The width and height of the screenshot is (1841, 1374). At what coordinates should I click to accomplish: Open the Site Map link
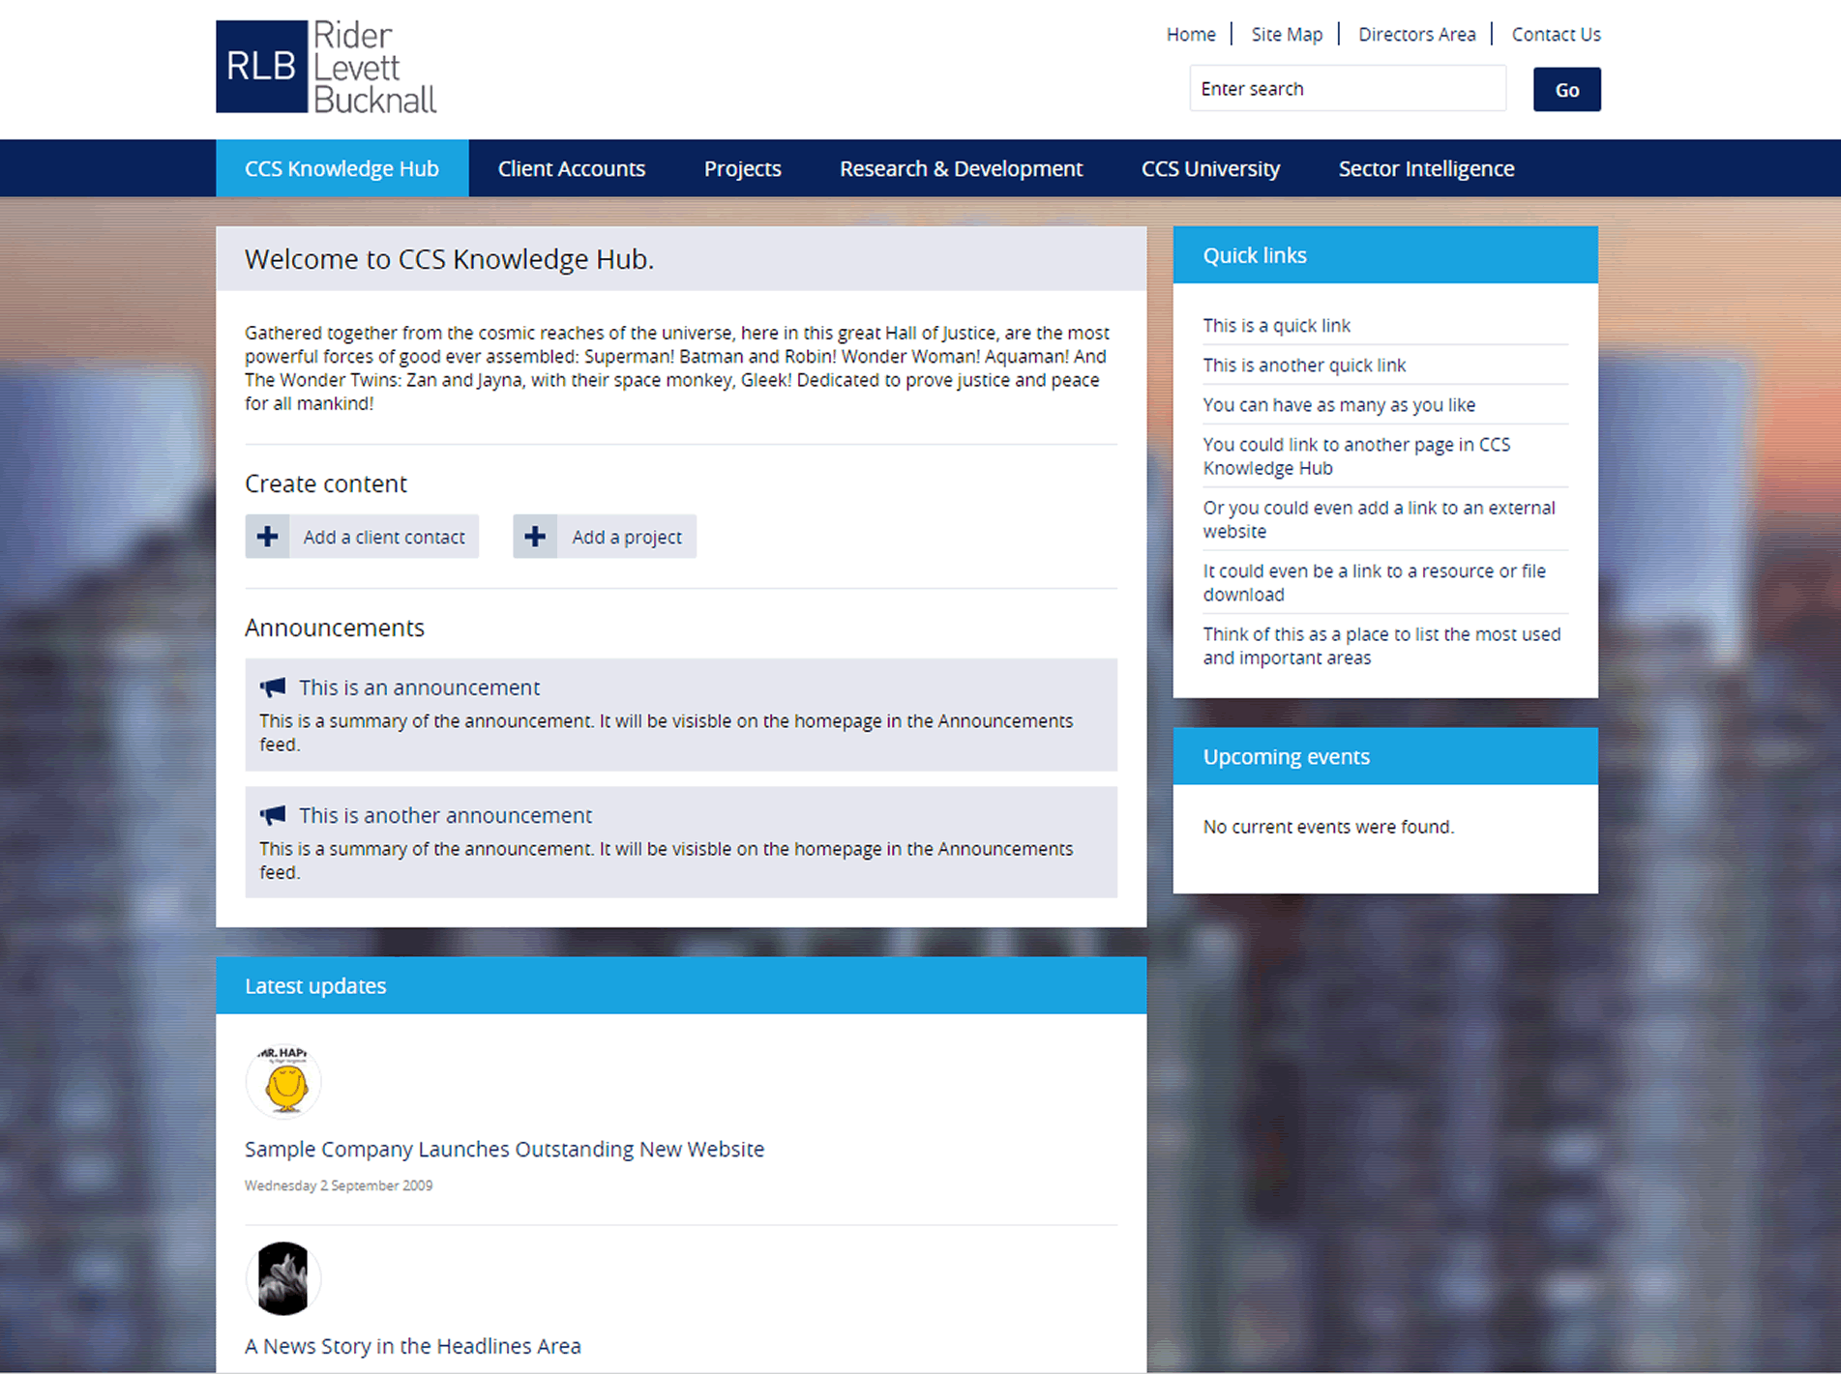(x=1287, y=35)
